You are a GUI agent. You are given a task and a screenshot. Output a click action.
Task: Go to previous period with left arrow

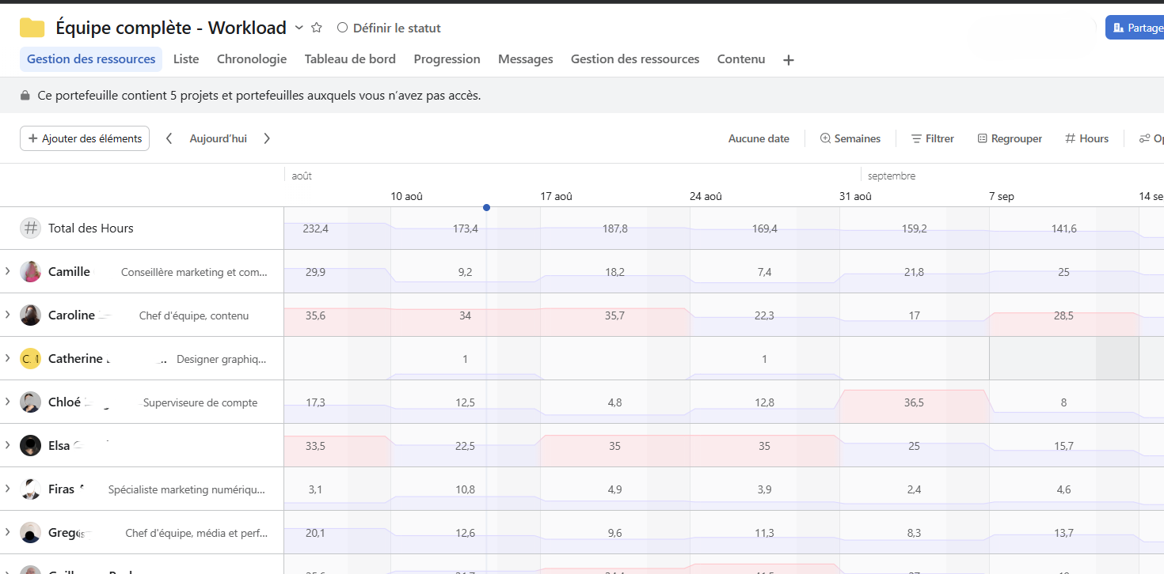point(169,138)
